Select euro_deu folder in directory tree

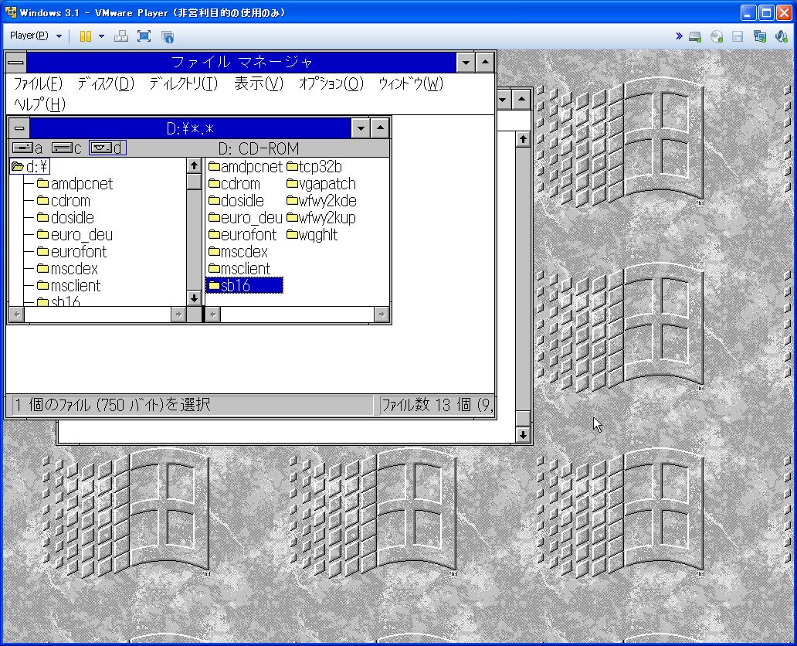[x=75, y=234]
